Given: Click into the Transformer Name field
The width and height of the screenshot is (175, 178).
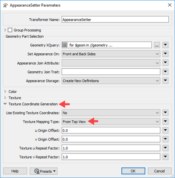Looking at the screenshot, I should click(115, 19).
